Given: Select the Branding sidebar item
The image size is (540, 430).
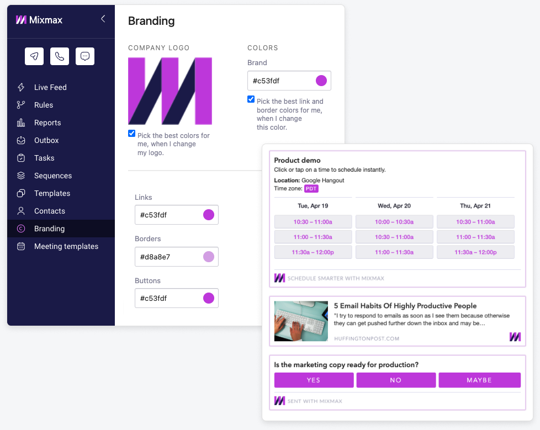Looking at the screenshot, I should point(61,229).
